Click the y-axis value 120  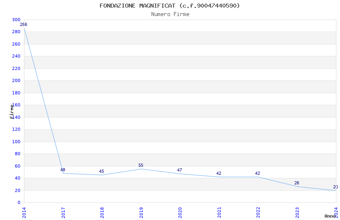coord(16,129)
